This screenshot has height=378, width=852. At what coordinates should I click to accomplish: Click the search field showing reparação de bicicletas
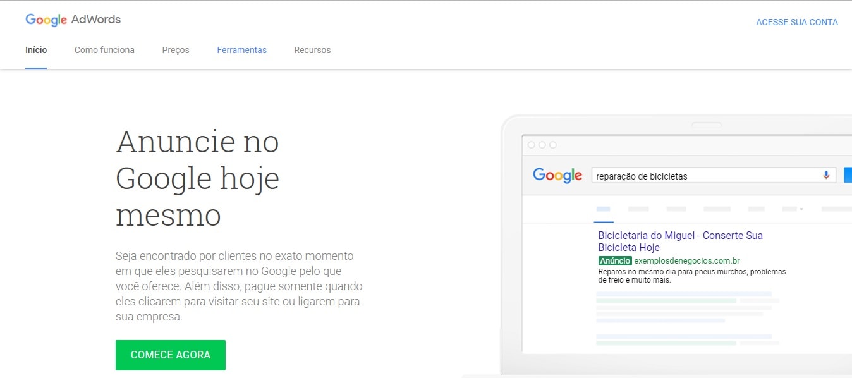point(713,176)
